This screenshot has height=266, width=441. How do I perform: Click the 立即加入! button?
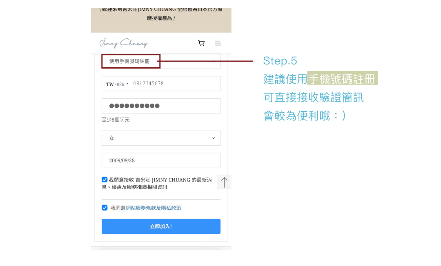coord(161,226)
